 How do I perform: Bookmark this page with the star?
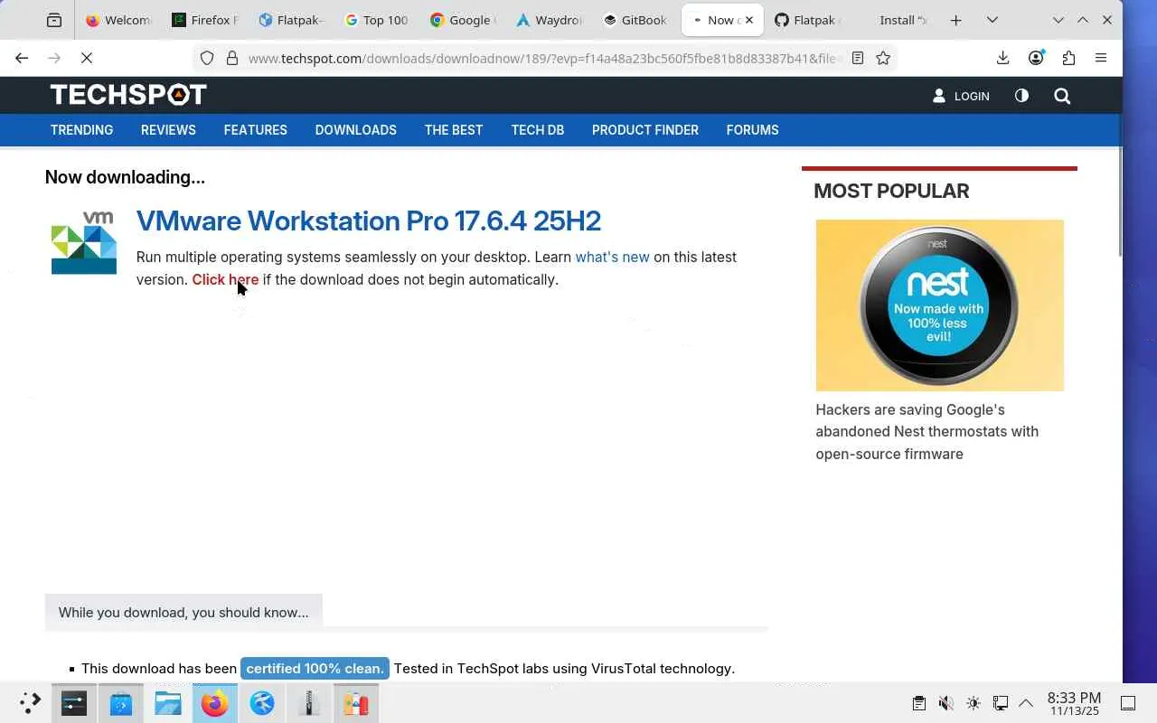pos(883,58)
